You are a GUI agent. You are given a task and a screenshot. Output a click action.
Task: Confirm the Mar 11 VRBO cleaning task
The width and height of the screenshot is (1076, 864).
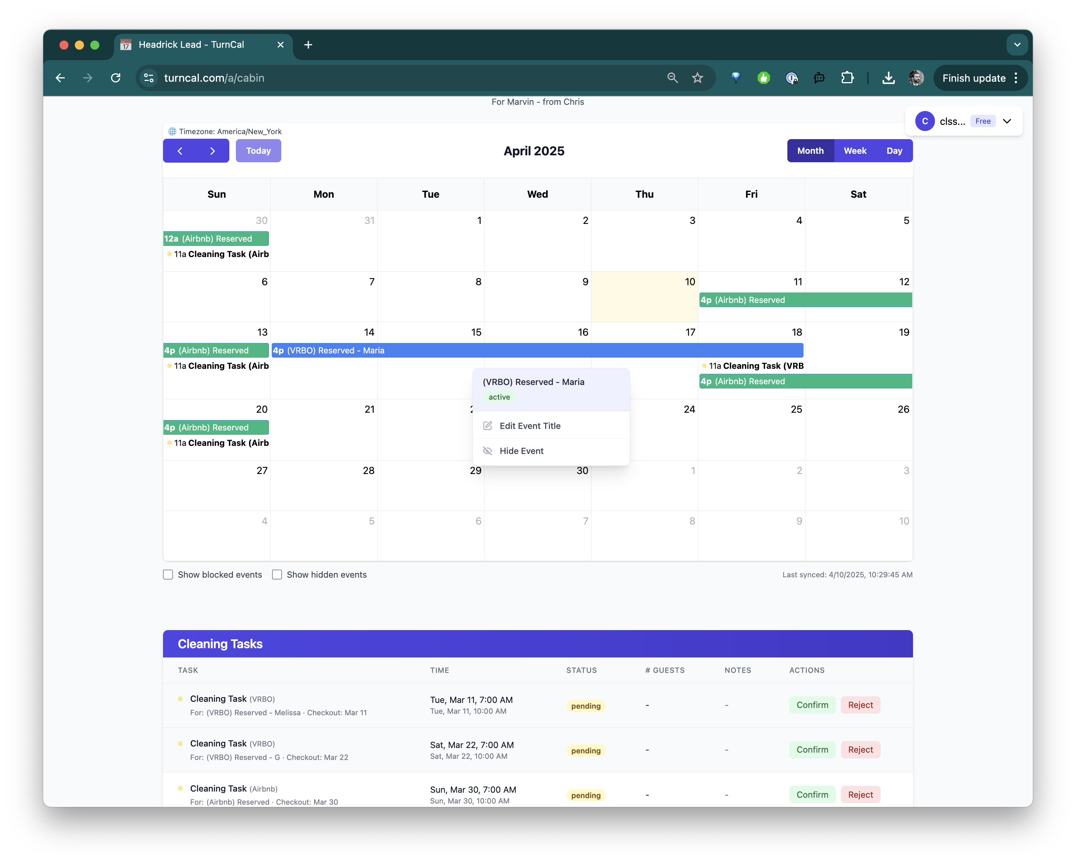pos(812,705)
